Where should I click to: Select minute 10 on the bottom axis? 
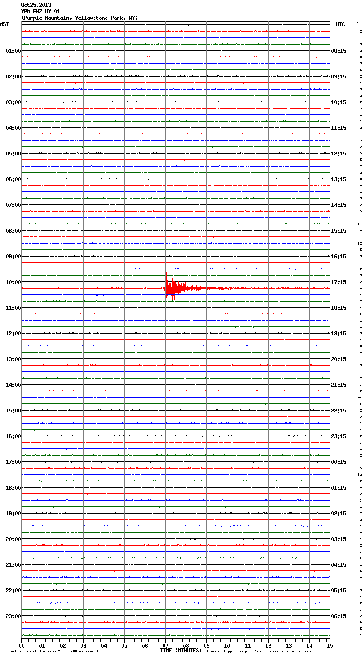(227, 645)
